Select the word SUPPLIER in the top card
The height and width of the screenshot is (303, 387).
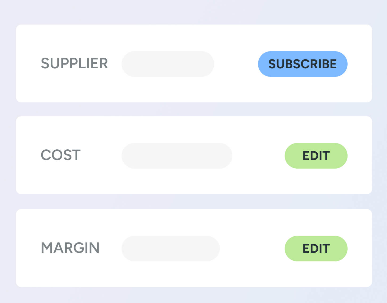(x=74, y=63)
